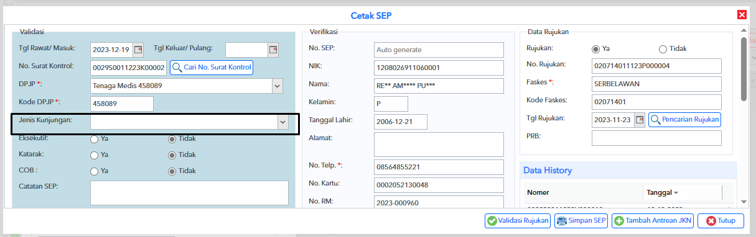Select Ya for Rujukan

pyautogui.click(x=595, y=49)
